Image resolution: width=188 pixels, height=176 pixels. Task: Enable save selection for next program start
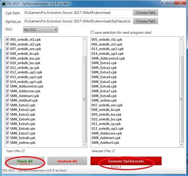point(92,33)
